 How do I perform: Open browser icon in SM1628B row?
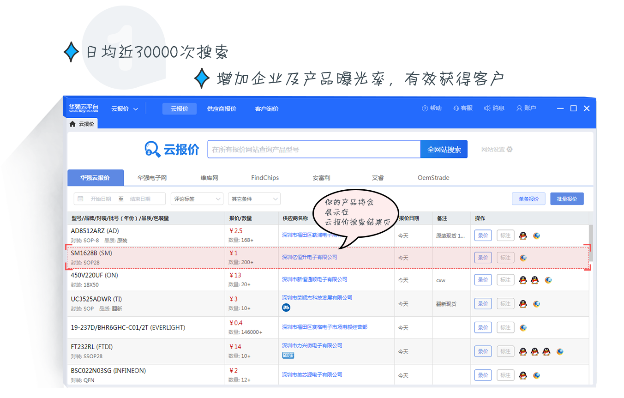[x=523, y=258]
